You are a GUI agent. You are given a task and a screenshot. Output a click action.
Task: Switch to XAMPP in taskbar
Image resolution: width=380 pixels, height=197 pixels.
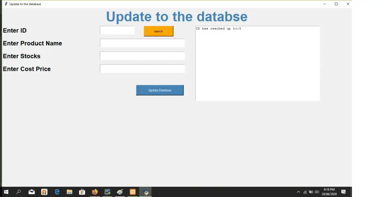(x=133, y=192)
